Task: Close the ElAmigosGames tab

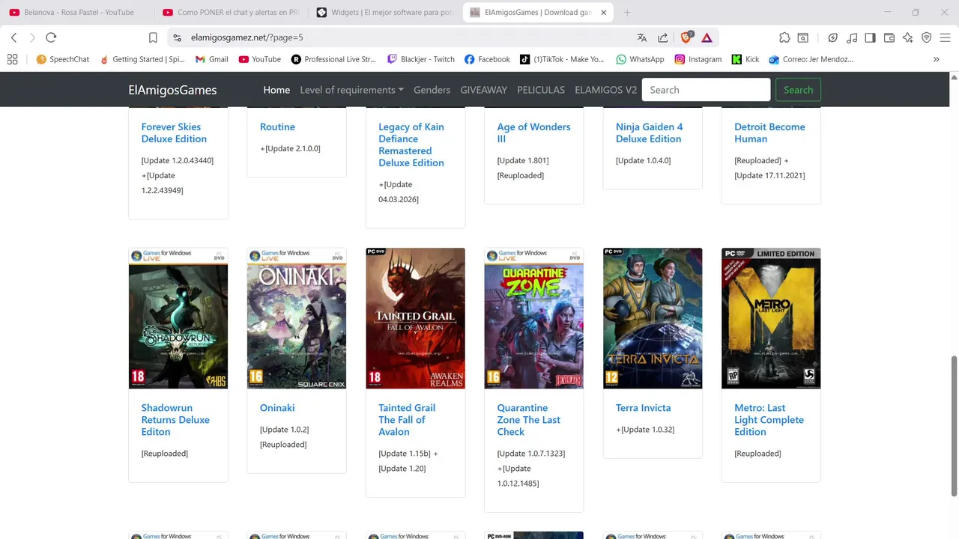Action: (x=604, y=12)
